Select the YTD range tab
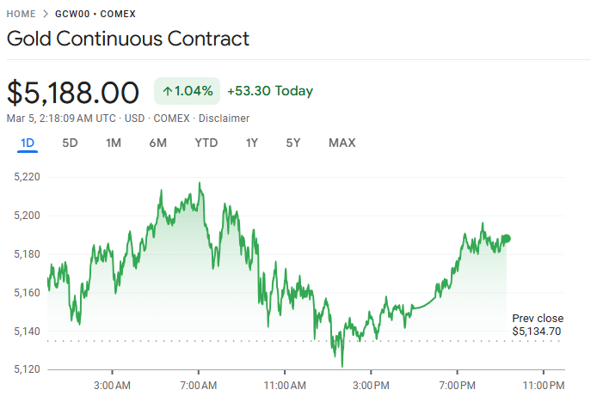 (x=206, y=143)
